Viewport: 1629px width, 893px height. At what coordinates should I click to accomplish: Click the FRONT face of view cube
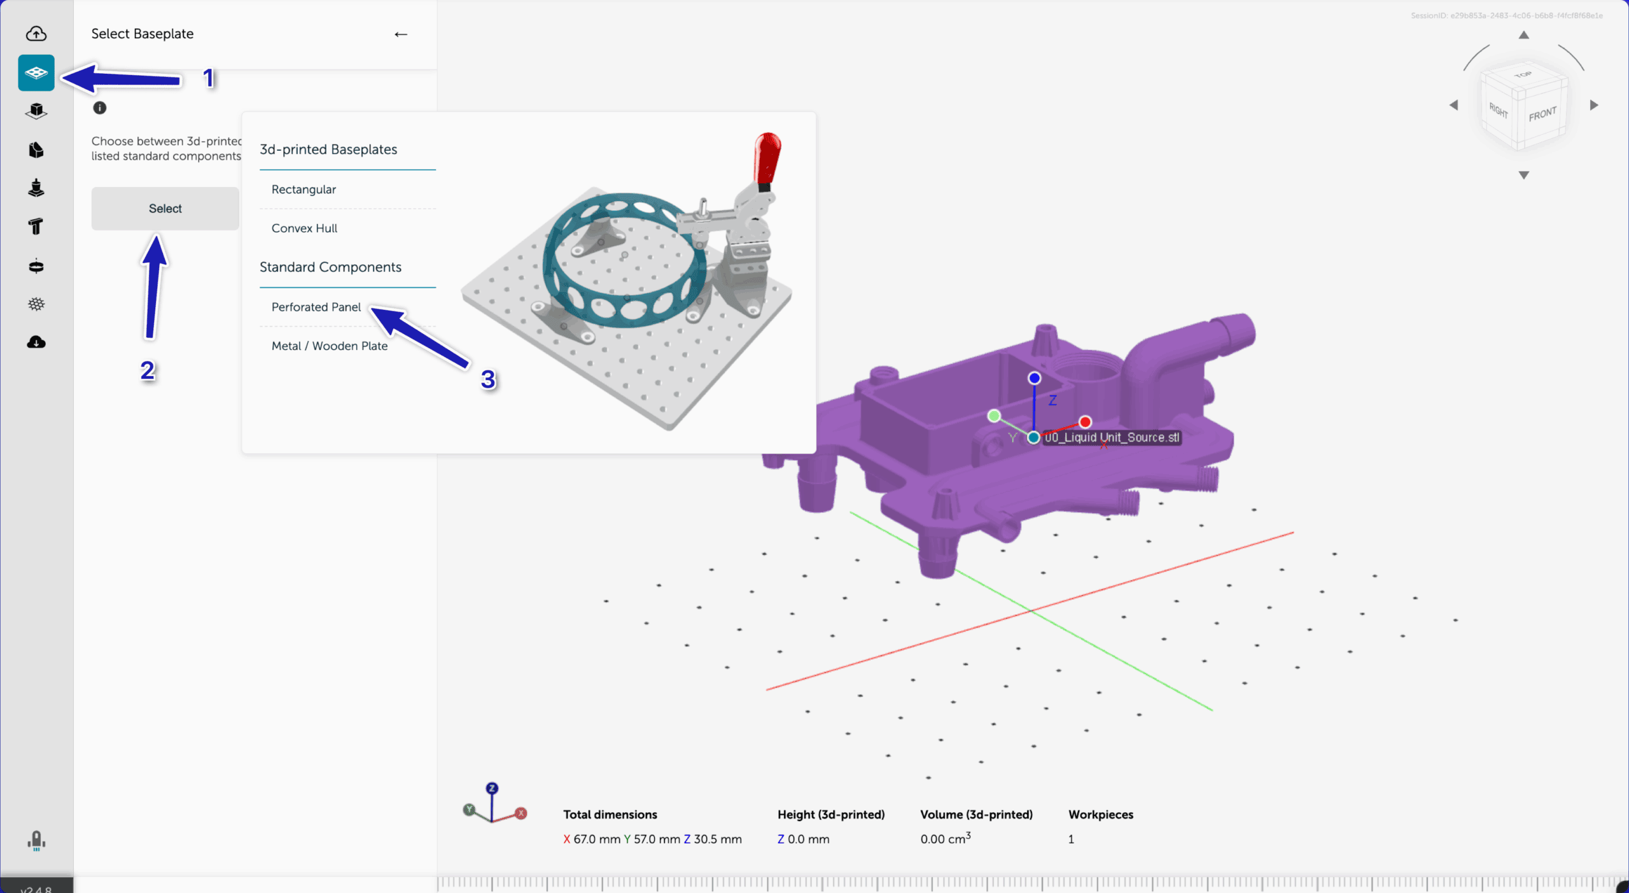[1542, 115]
